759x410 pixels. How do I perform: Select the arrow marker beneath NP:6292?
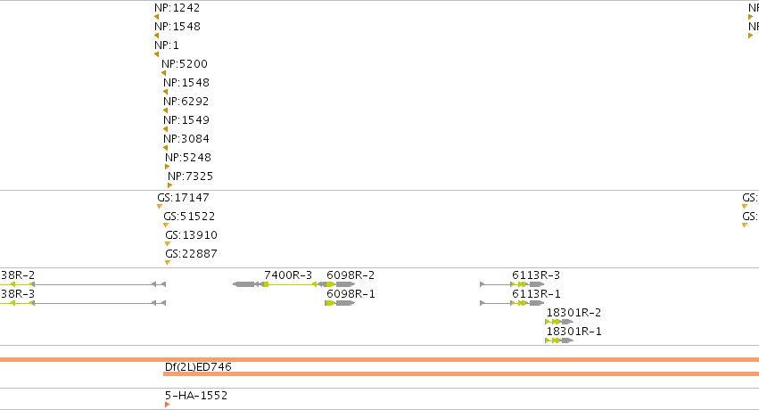[166, 111]
